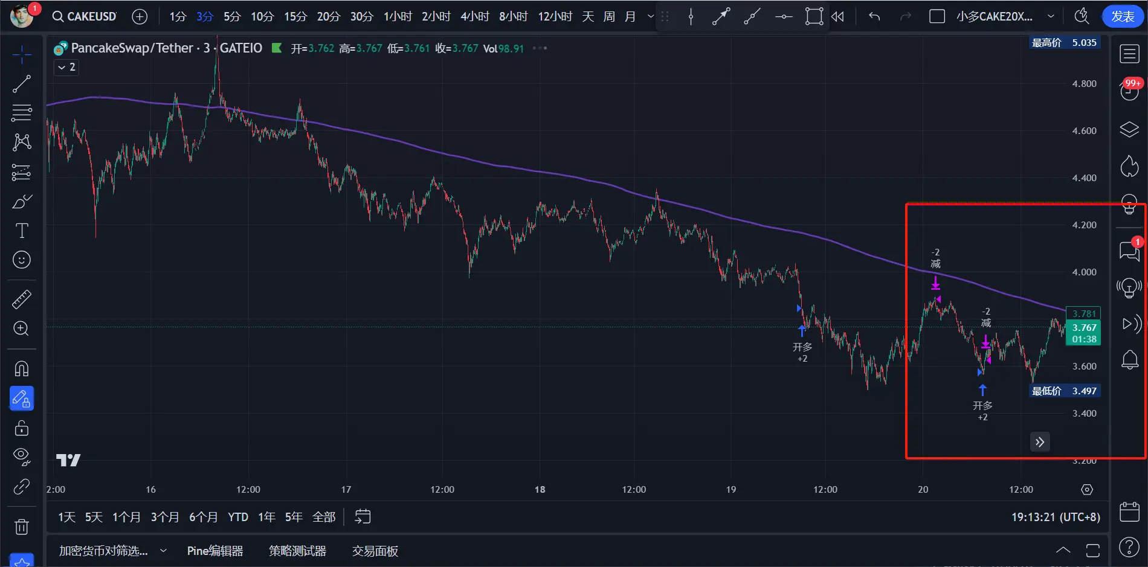Open the alerts bell icon
The image size is (1148, 567).
pyautogui.click(x=1129, y=360)
